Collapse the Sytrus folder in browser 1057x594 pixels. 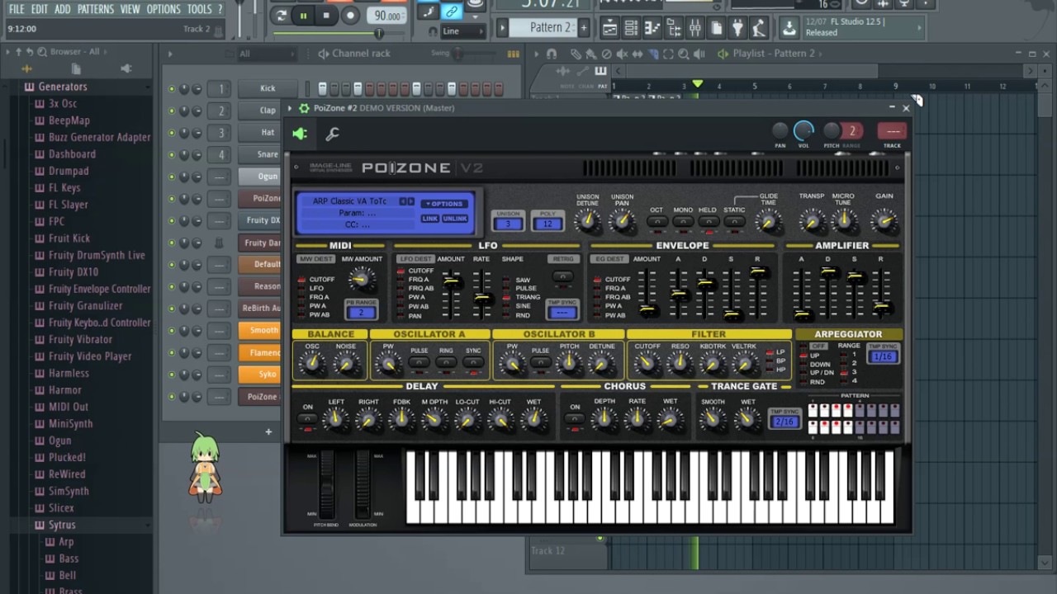(x=62, y=525)
